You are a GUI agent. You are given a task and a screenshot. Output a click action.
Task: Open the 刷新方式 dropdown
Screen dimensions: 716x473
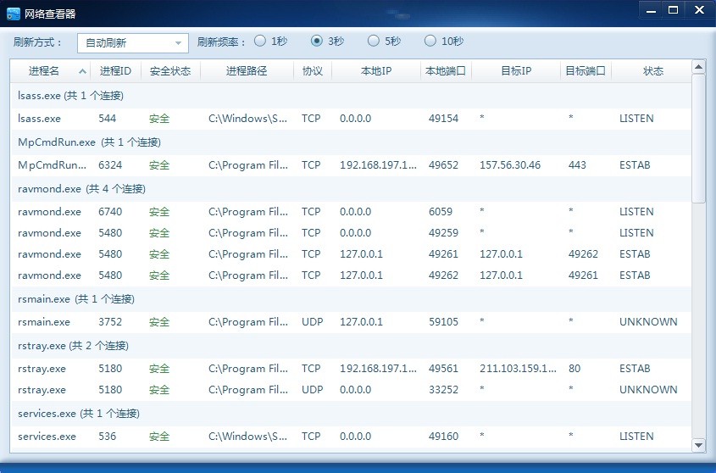tap(132, 42)
